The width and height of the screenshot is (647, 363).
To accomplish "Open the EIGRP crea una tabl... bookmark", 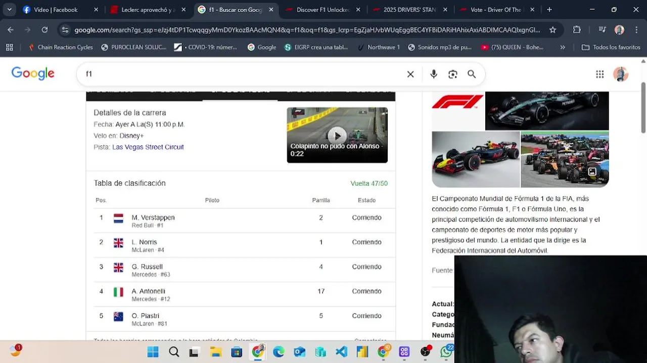I will click(316, 47).
